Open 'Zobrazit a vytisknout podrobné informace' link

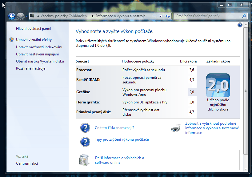click(x=212, y=128)
